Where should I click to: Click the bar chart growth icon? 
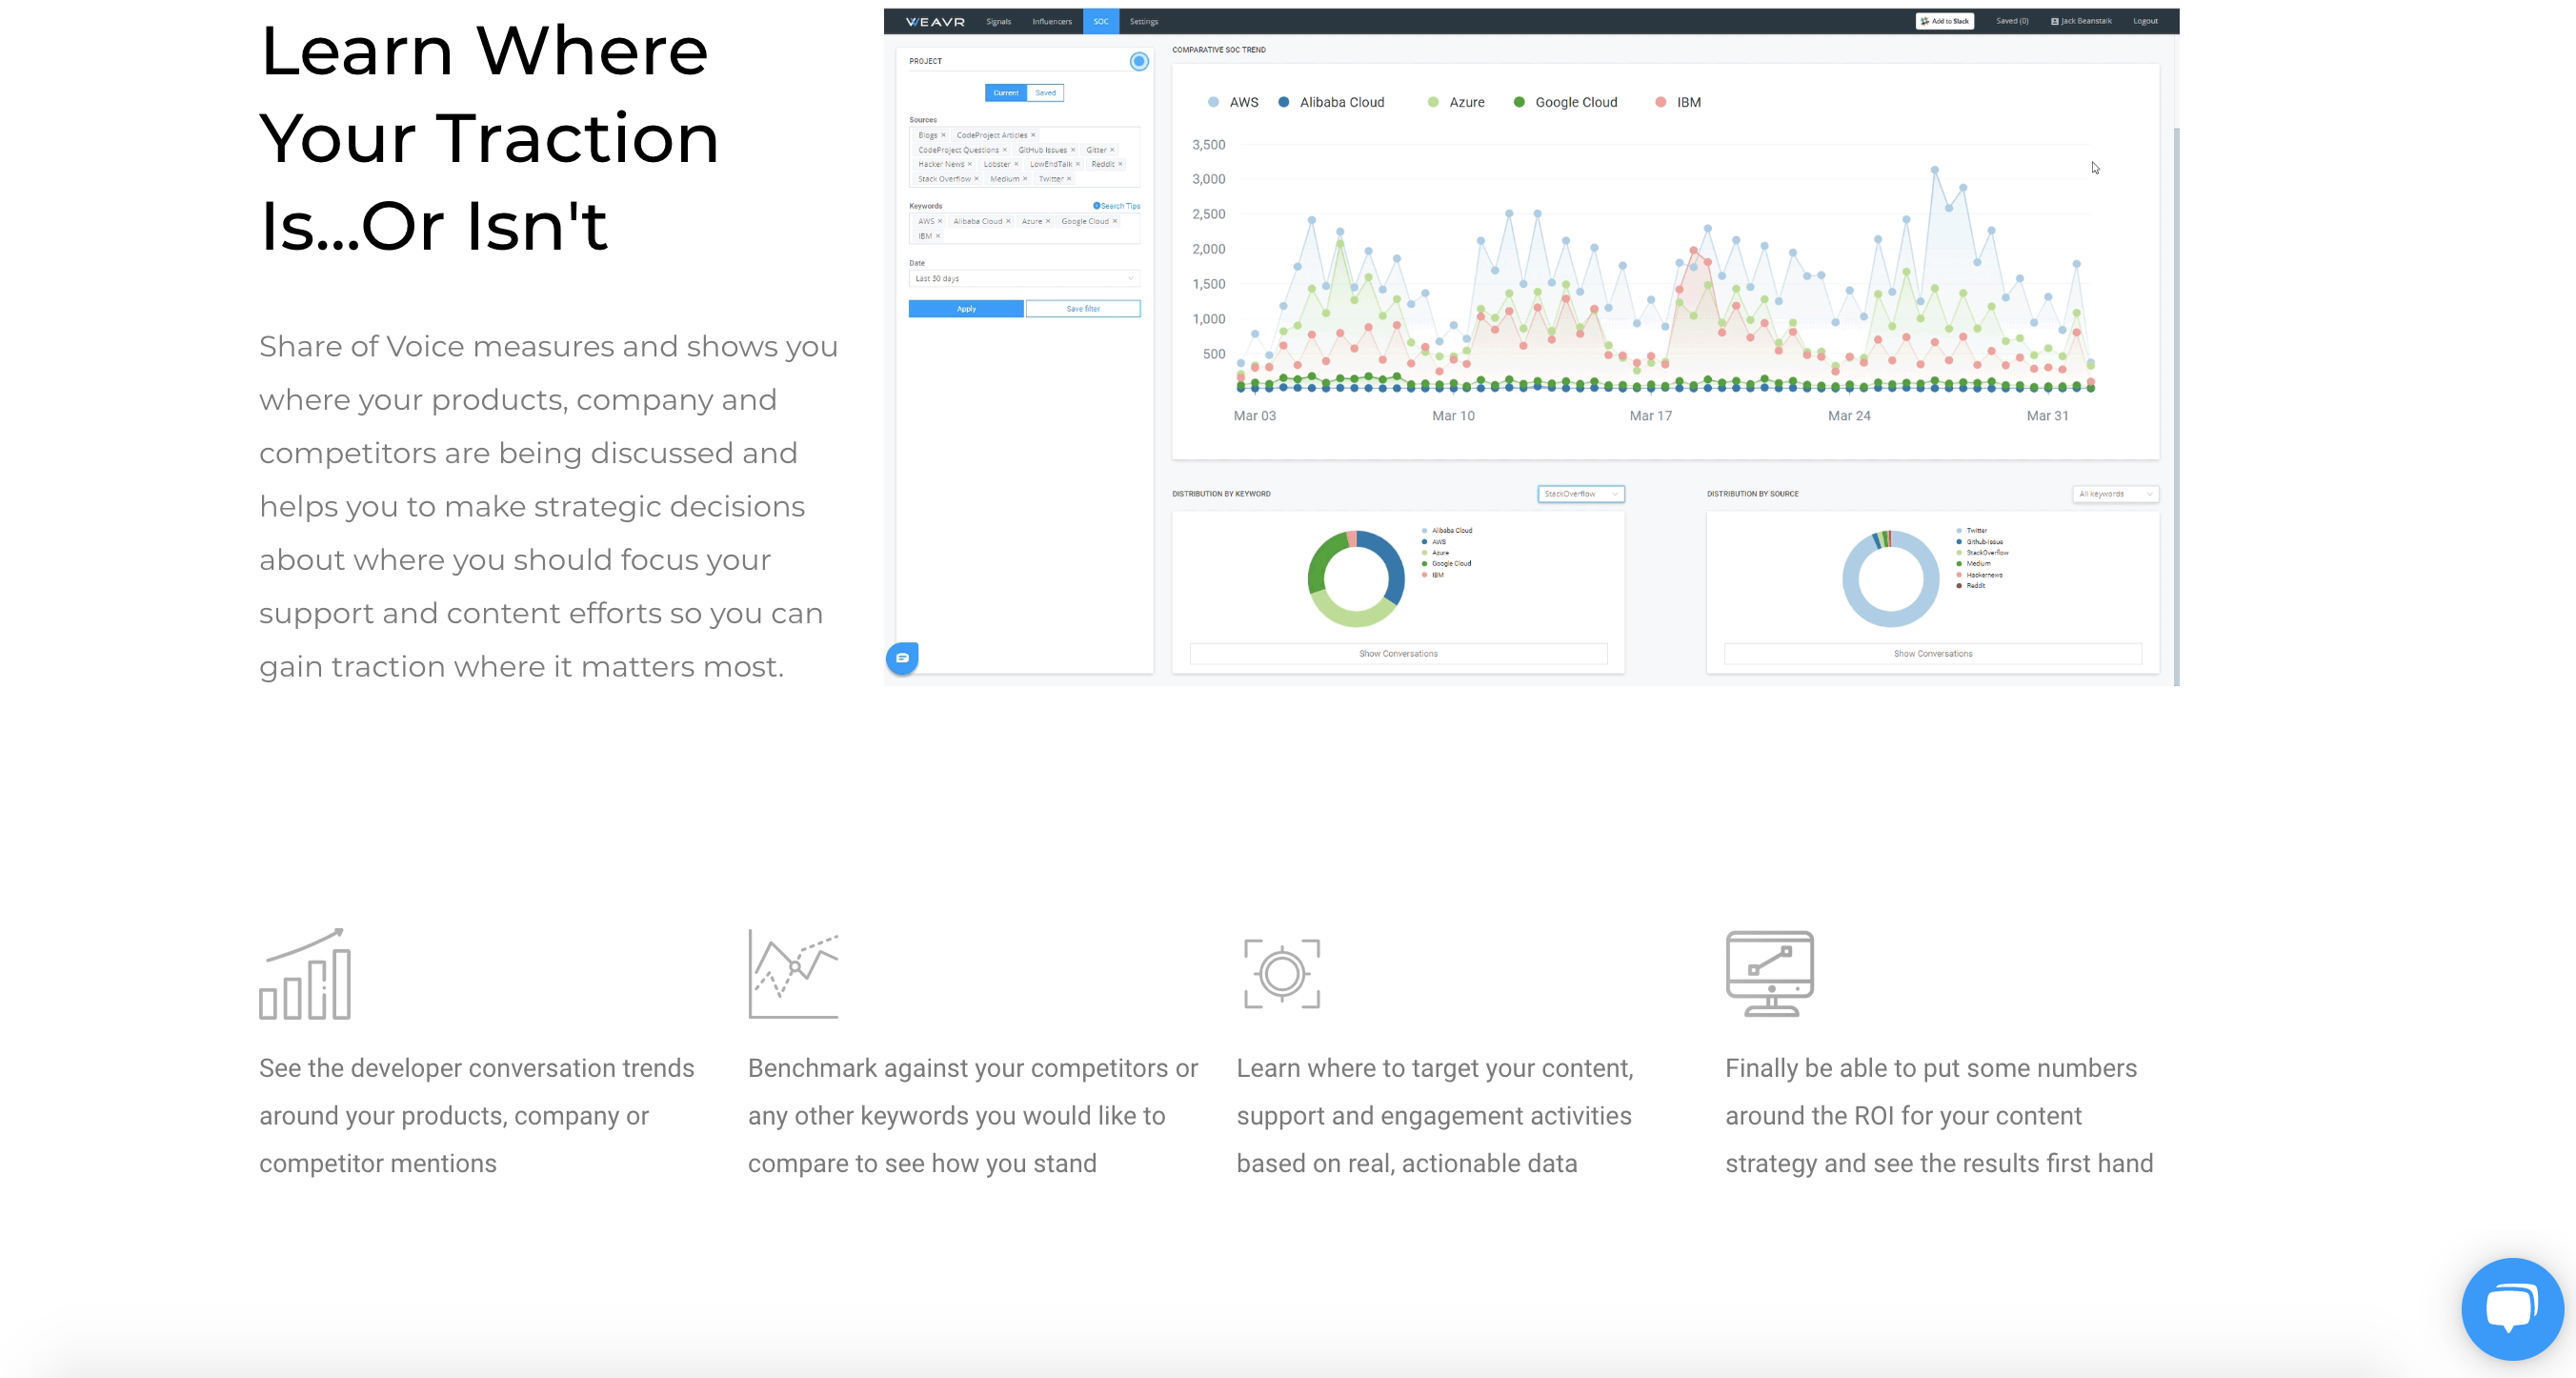point(305,973)
